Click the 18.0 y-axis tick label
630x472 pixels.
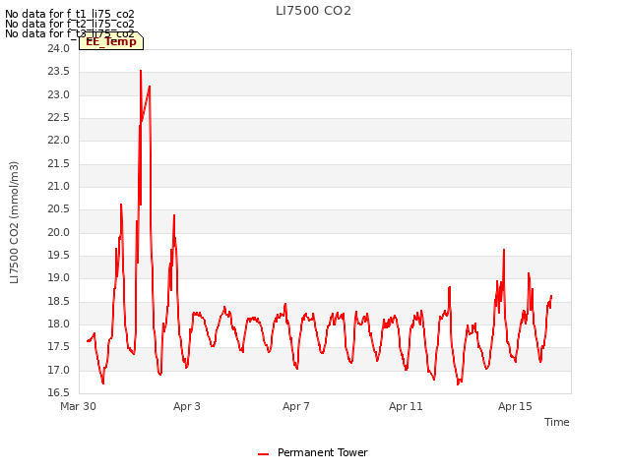[x=59, y=324]
